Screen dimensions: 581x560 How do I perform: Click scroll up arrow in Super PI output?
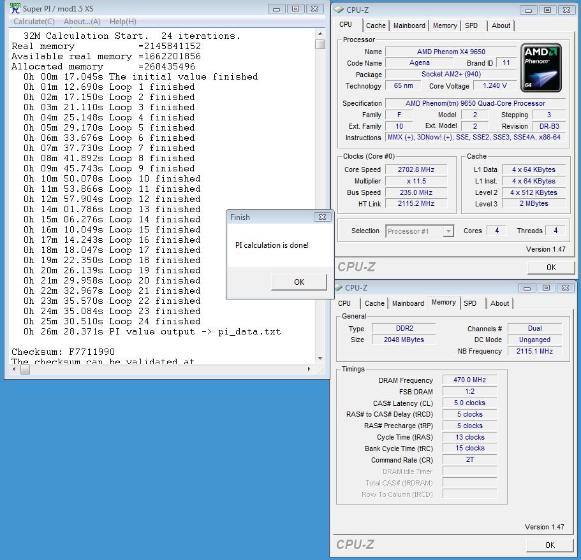(320, 34)
